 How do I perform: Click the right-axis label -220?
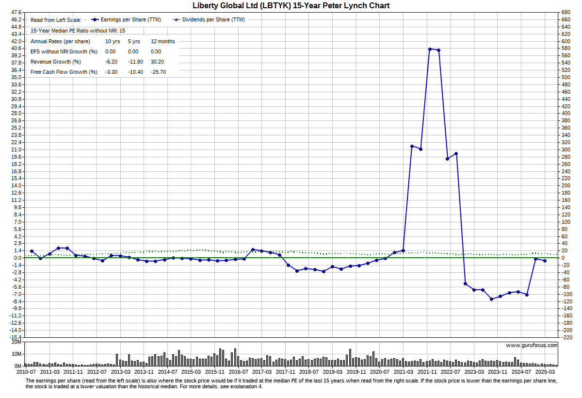pyautogui.click(x=566, y=337)
